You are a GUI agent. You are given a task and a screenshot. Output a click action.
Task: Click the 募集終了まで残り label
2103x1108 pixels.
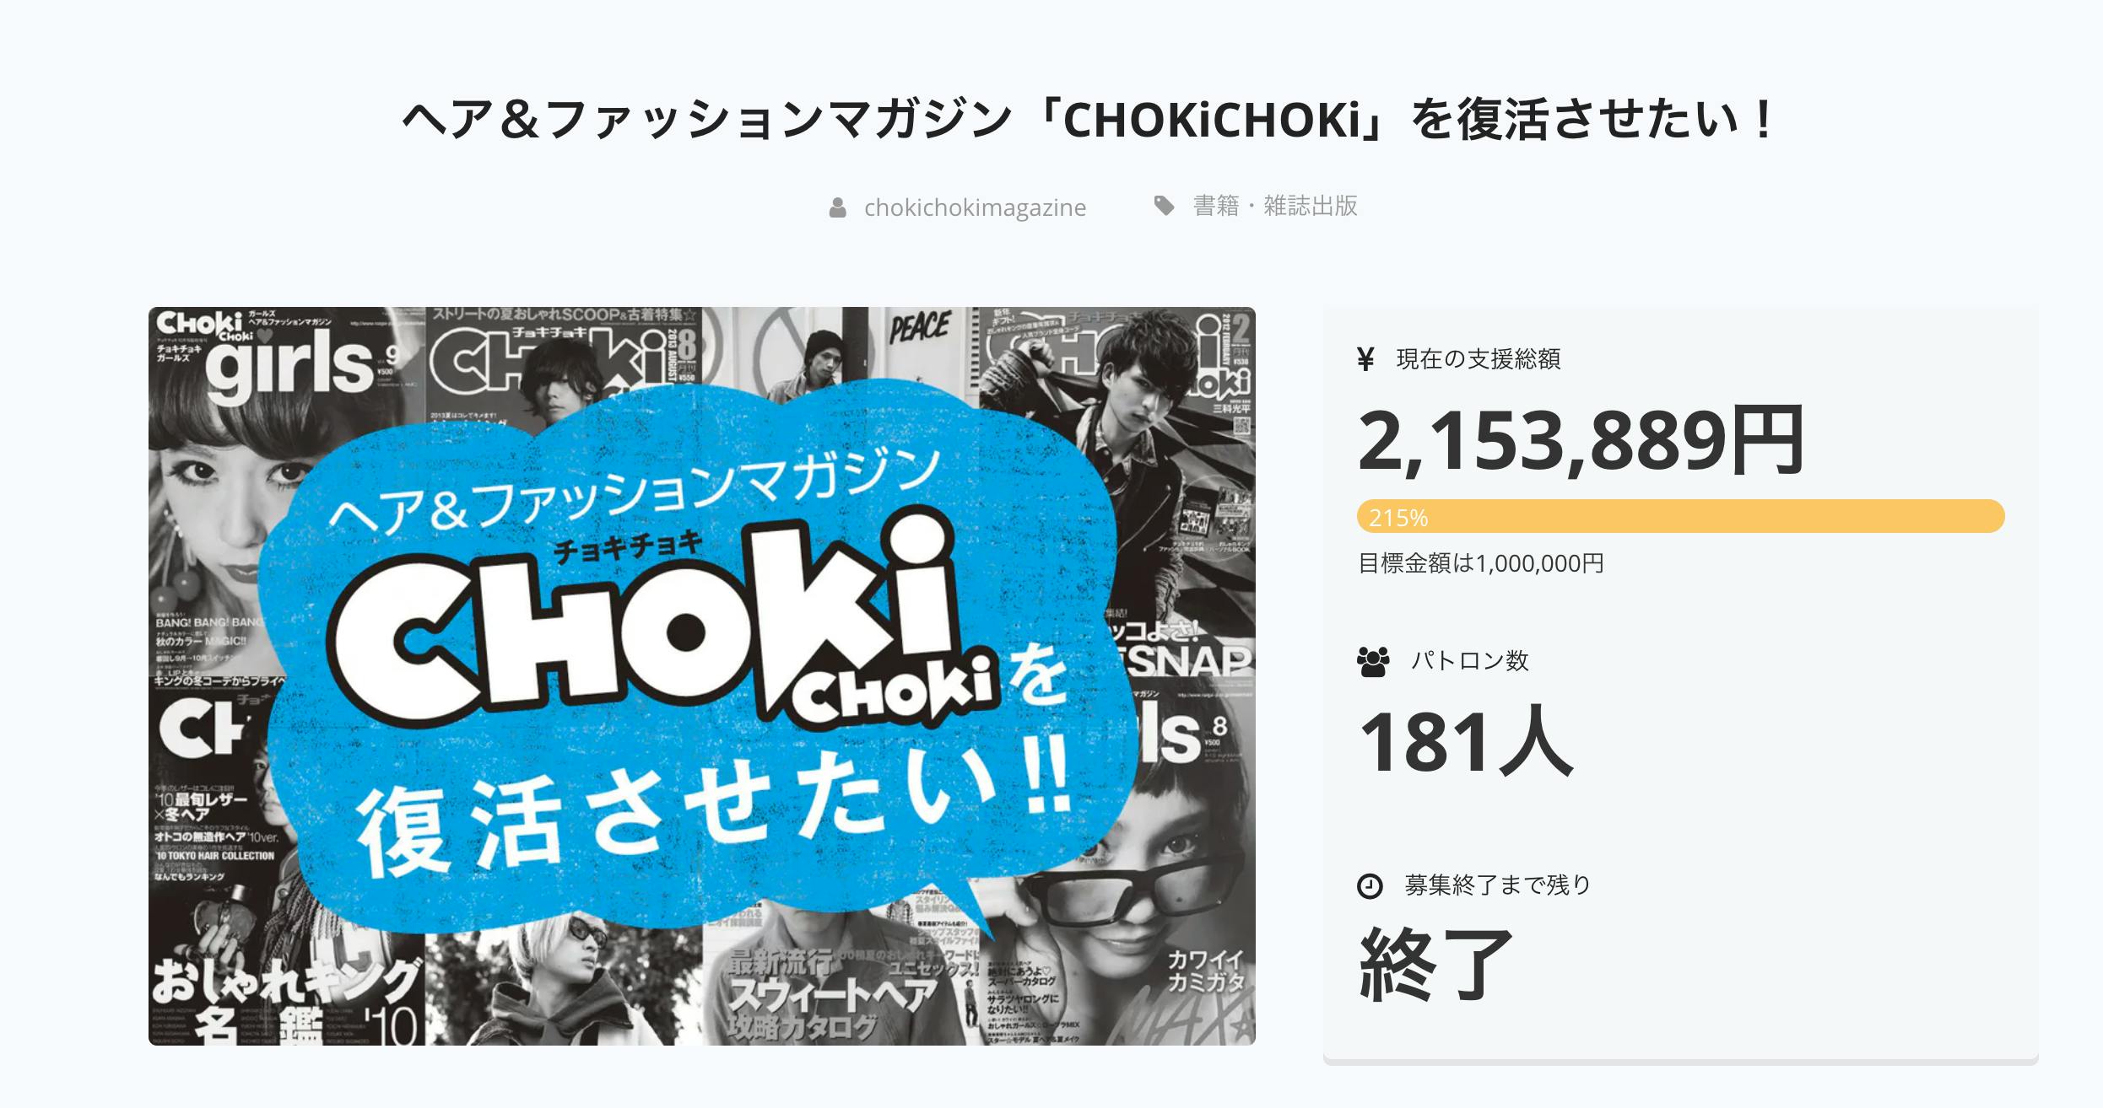1497,885
